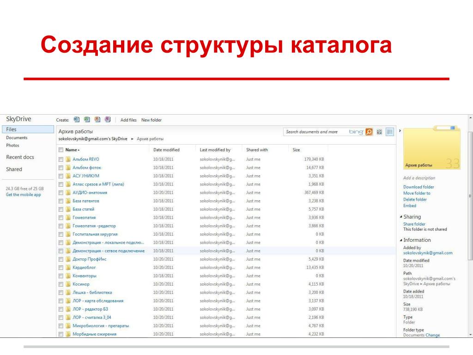Click folder icon of Косинор
Image resolution: width=473 pixels, height=355 pixels.
[x=68, y=284]
